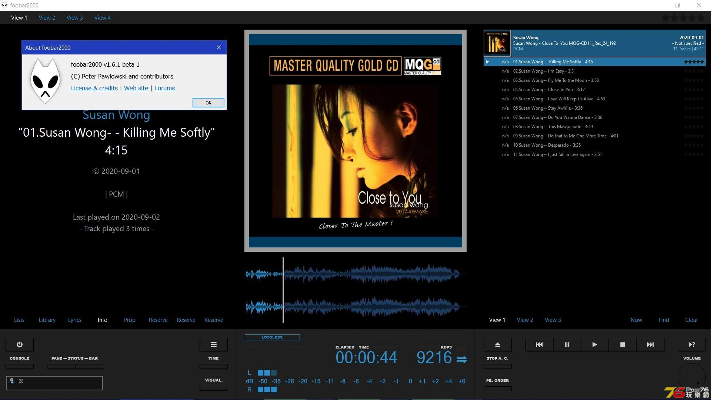
Task: Open the Lists tab
Action: [19, 320]
